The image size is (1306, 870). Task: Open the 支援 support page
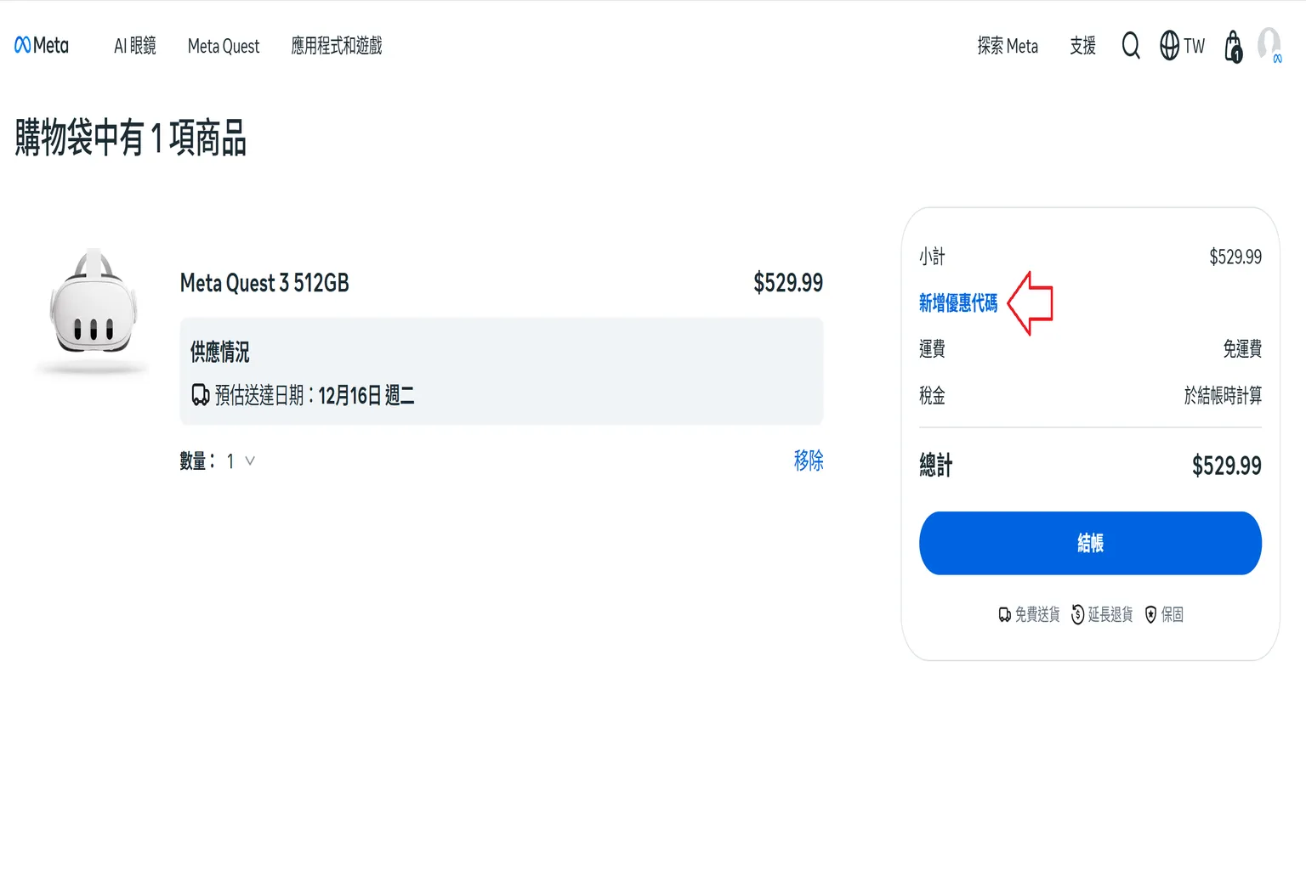coord(1082,46)
